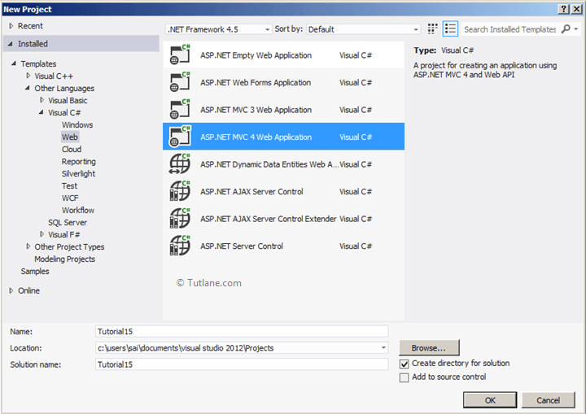Uncheck Create directory for solution
This screenshot has width=586, height=414.
pyautogui.click(x=405, y=364)
